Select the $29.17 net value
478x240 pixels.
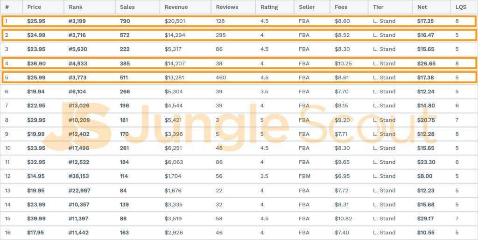click(x=426, y=219)
